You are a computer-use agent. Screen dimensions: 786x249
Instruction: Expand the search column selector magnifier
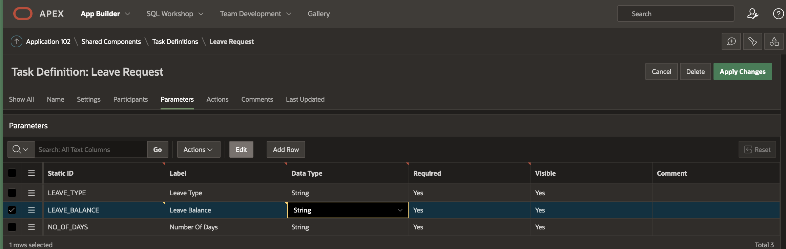point(21,149)
